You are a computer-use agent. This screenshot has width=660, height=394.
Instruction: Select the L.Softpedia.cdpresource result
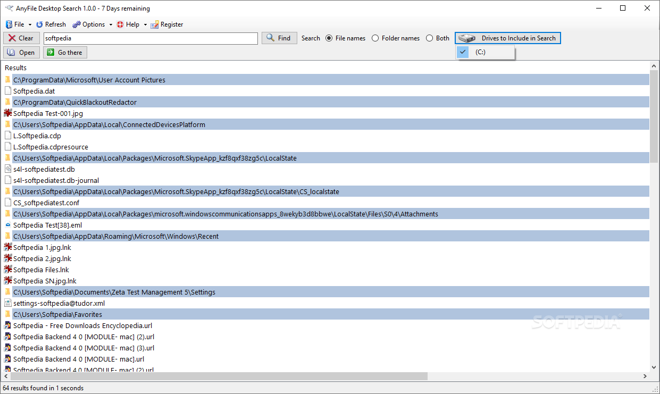(51, 147)
